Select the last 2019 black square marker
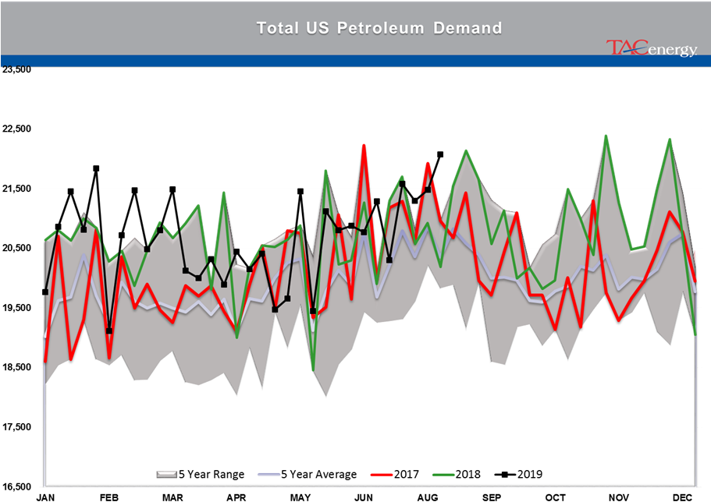The width and height of the screenshot is (711, 502). (428, 189)
